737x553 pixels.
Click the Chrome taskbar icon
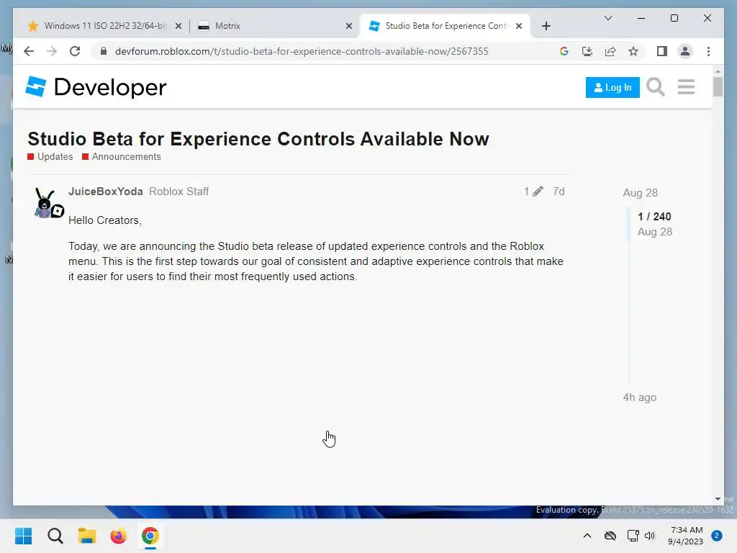pyautogui.click(x=150, y=536)
